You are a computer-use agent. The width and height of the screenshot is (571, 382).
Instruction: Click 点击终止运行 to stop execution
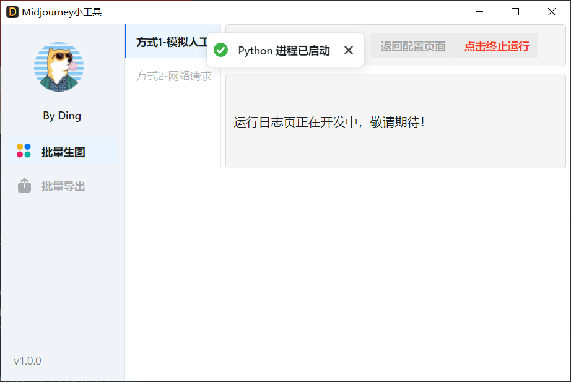click(497, 46)
